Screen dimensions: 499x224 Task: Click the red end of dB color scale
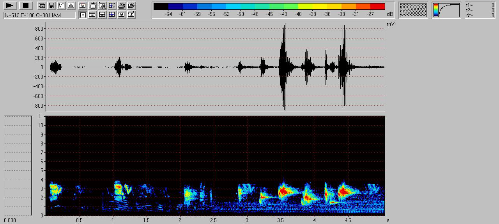point(377,6)
